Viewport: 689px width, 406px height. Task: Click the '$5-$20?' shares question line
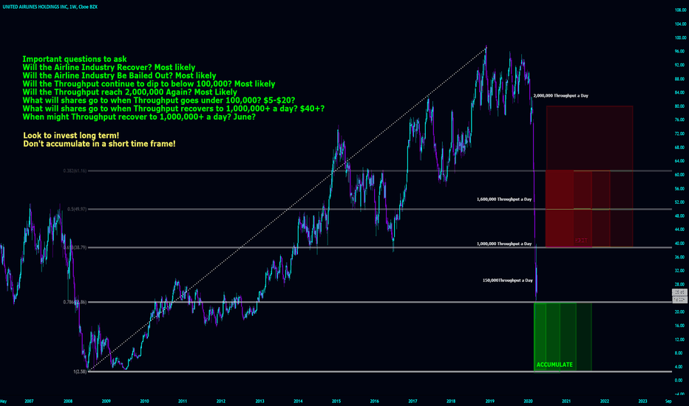coord(159,100)
